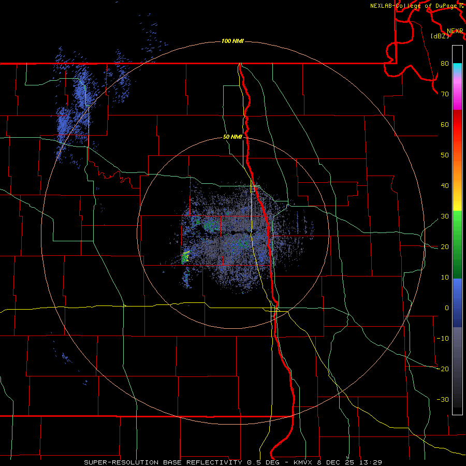Click the 100 NMI range ring label

pos(232,41)
